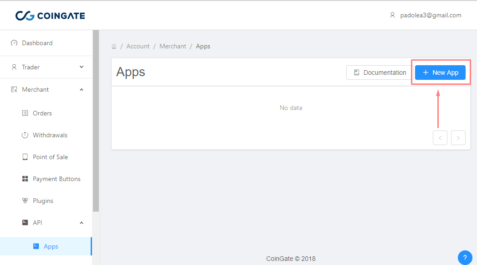Click the Apps breadcrumb text
Viewport: 477px width, 265px height.
(x=203, y=47)
